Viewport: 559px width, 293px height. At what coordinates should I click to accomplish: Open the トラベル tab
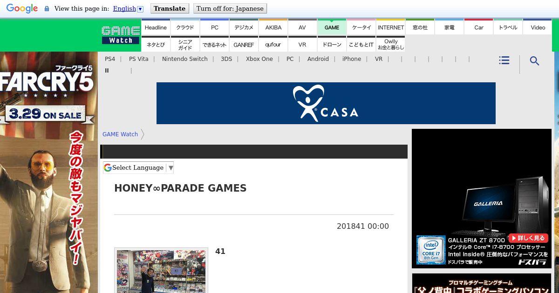tap(508, 27)
